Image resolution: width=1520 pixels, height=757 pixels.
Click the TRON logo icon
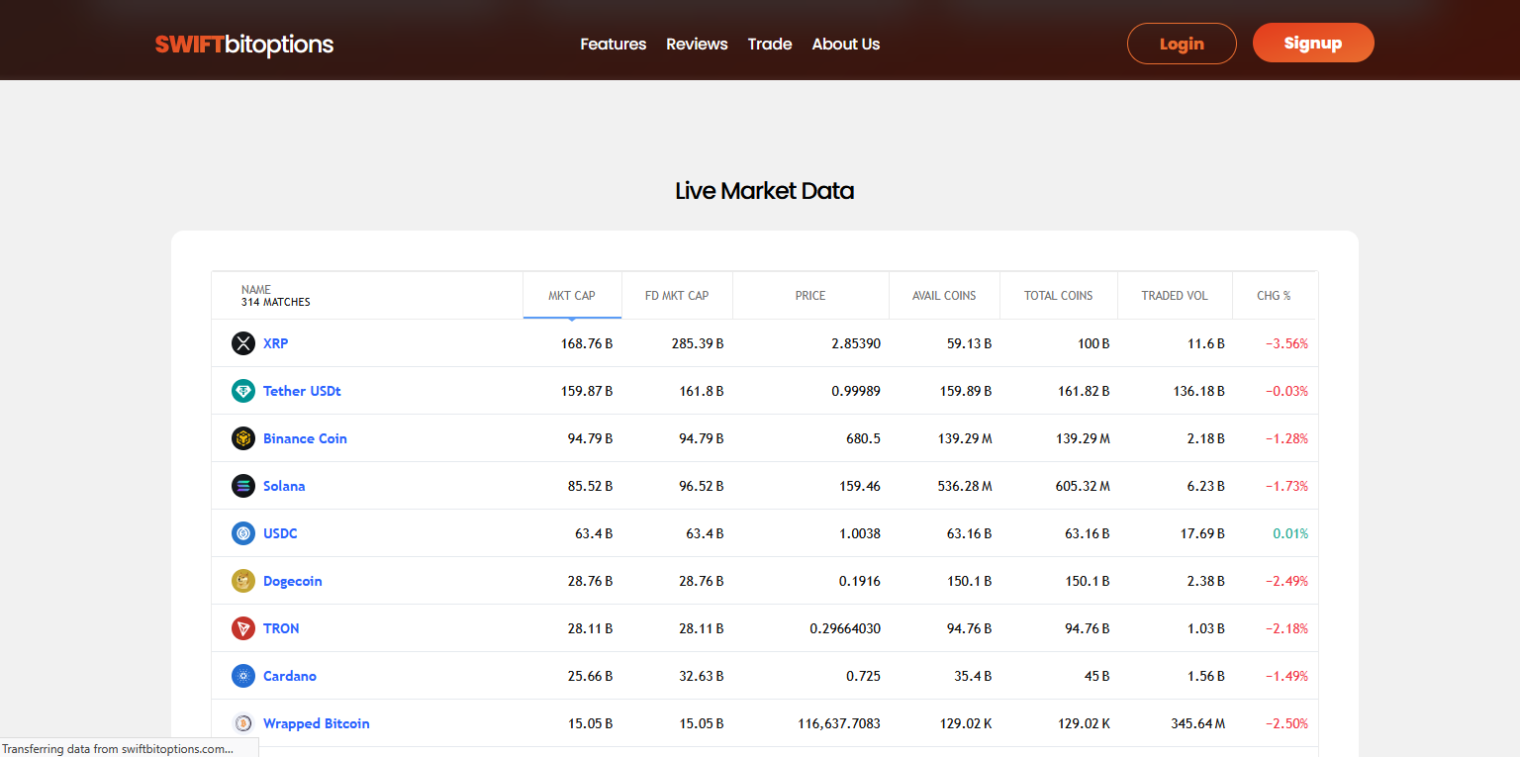243,628
